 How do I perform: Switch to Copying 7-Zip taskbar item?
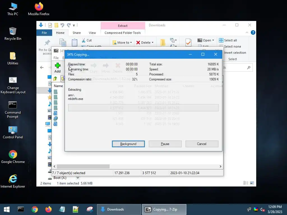pos(164,209)
